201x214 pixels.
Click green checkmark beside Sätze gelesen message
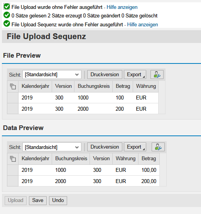[7, 15]
